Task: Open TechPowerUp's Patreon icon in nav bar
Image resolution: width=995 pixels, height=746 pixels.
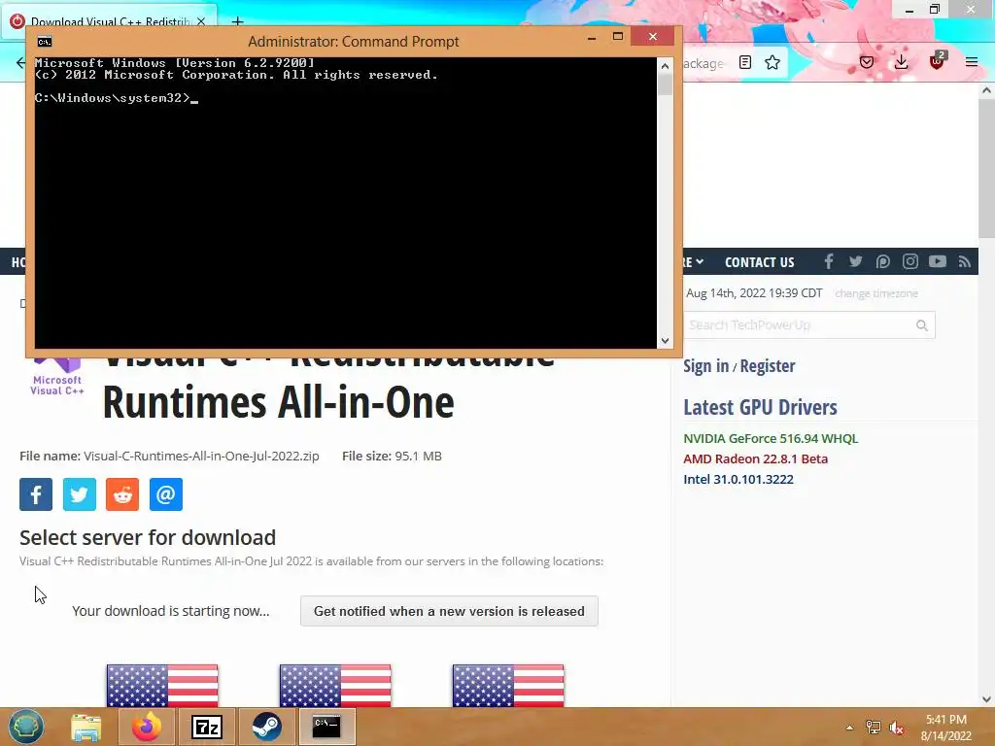Action: [882, 261]
